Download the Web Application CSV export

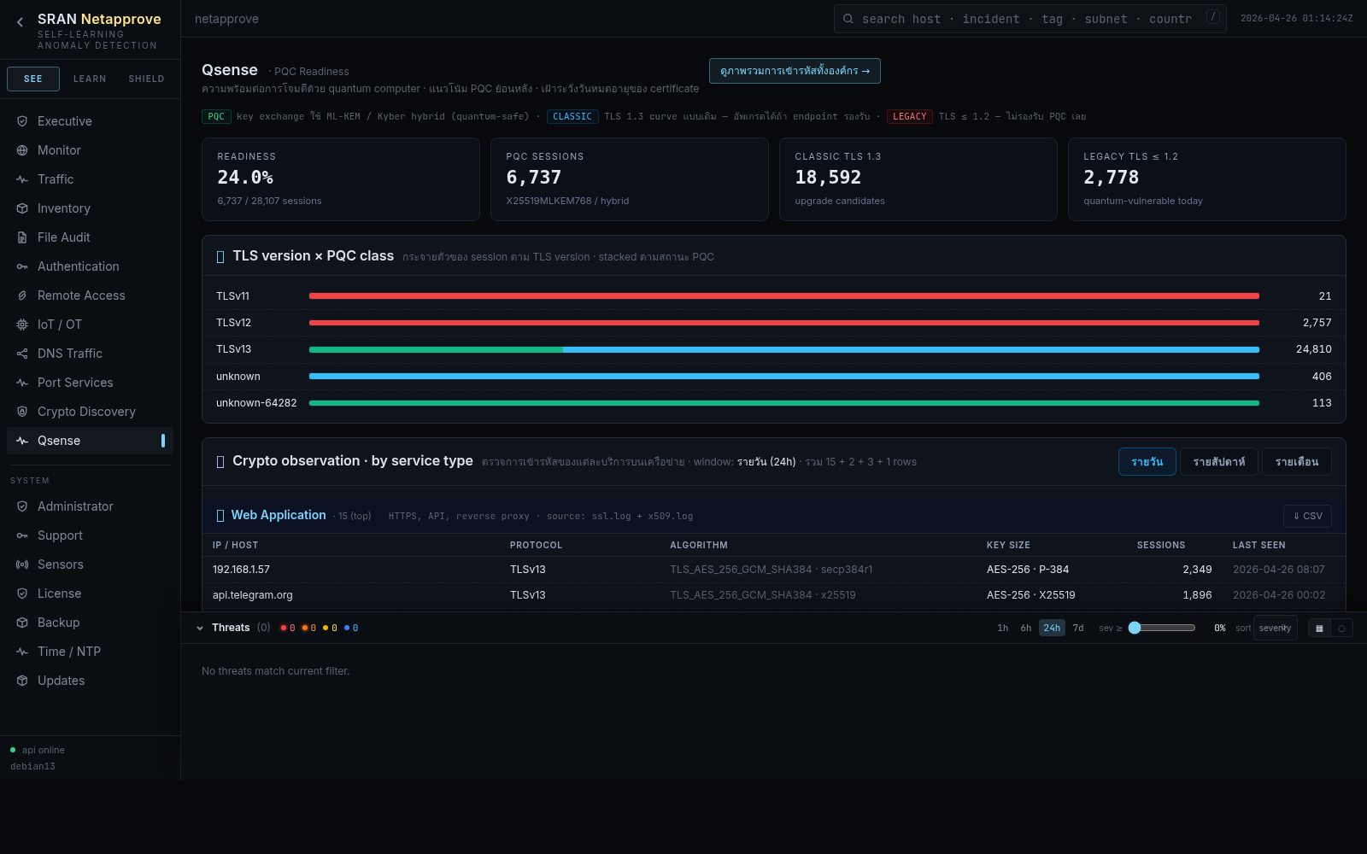pos(1306,516)
